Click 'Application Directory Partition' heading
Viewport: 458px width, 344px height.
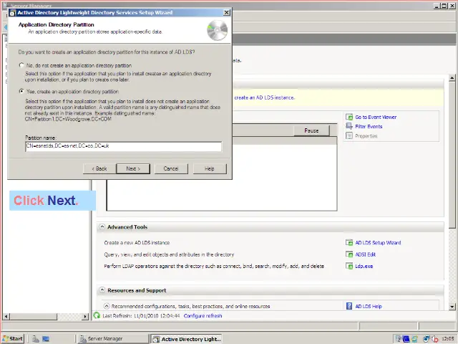tap(56, 24)
